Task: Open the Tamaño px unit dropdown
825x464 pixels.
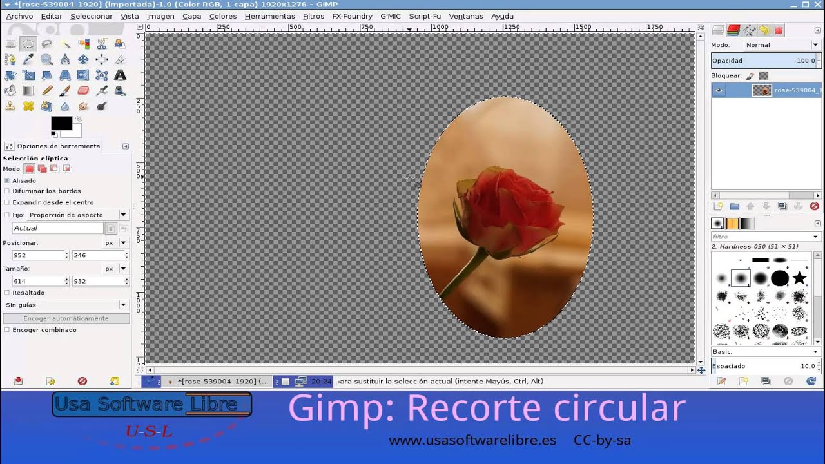Action: coord(116,269)
